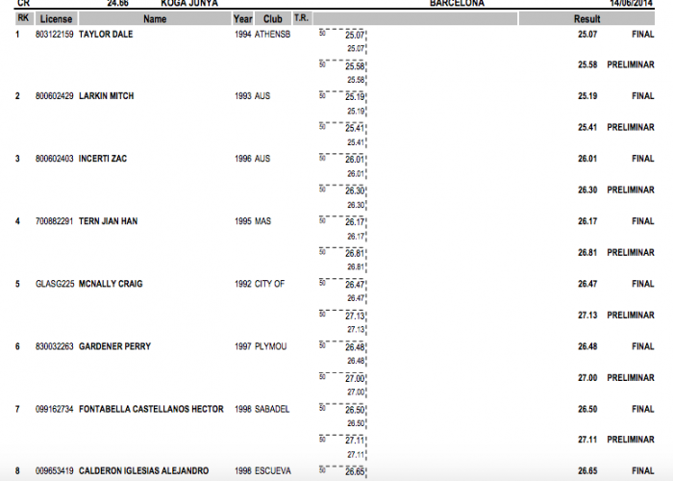Select 26.01 in the Result column
The height and width of the screenshot is (481, 673).
tap(587, 159)
